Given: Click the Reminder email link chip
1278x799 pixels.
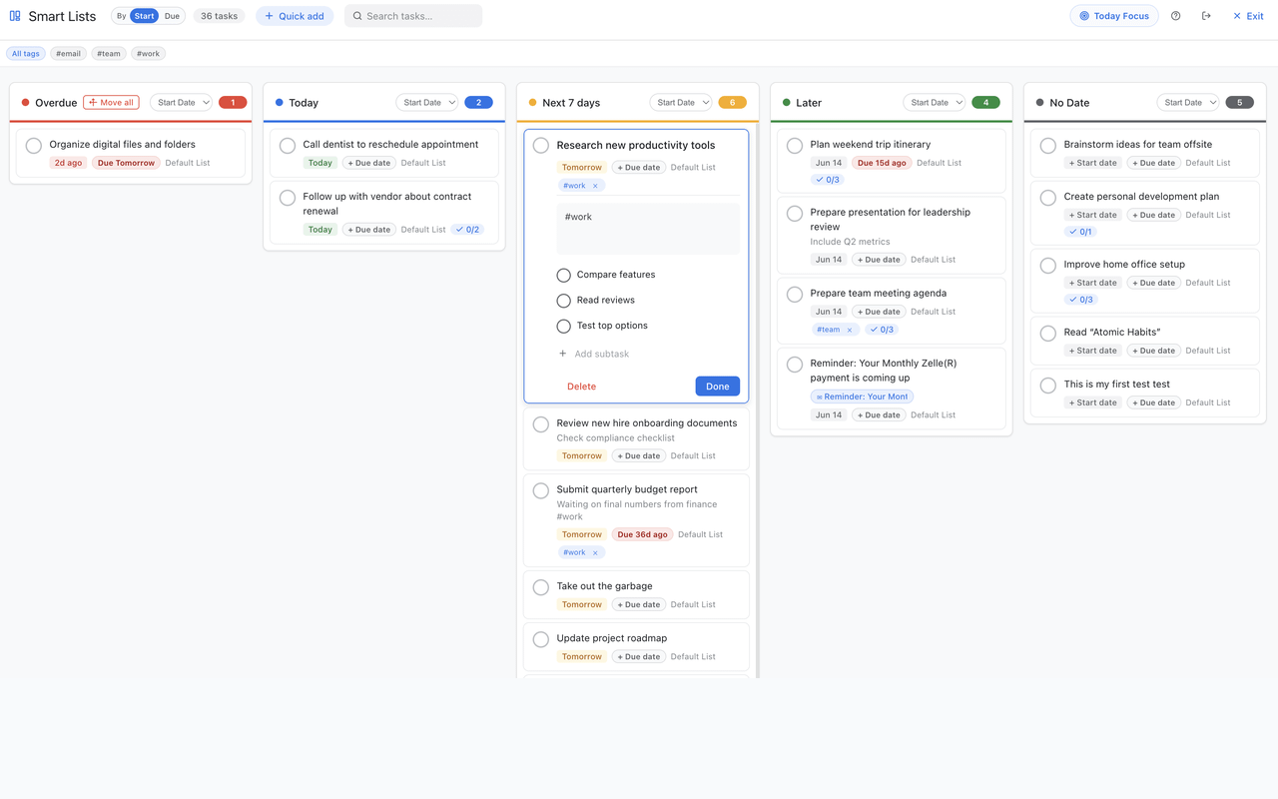Looking at the screenshot, I should 862,397.
